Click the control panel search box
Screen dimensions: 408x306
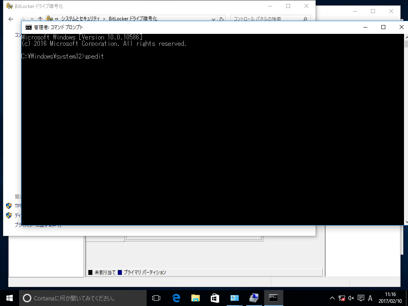point(271,19)
